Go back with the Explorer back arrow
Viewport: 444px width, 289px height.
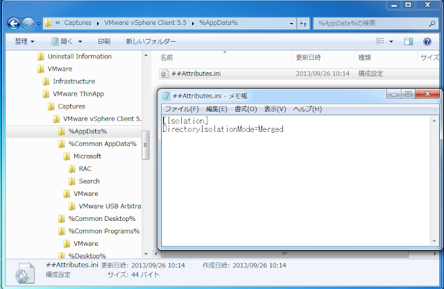point(14,23)
